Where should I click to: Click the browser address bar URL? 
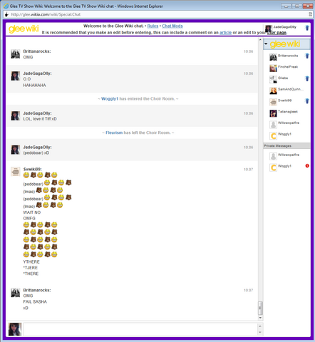(x=46, y=14)
